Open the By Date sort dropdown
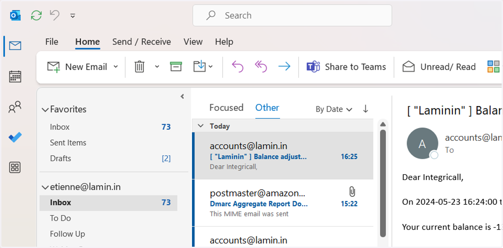503x248 pixels. coord(334,109)
